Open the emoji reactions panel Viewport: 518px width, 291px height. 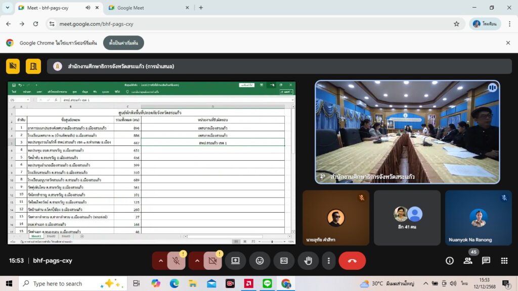260,261
